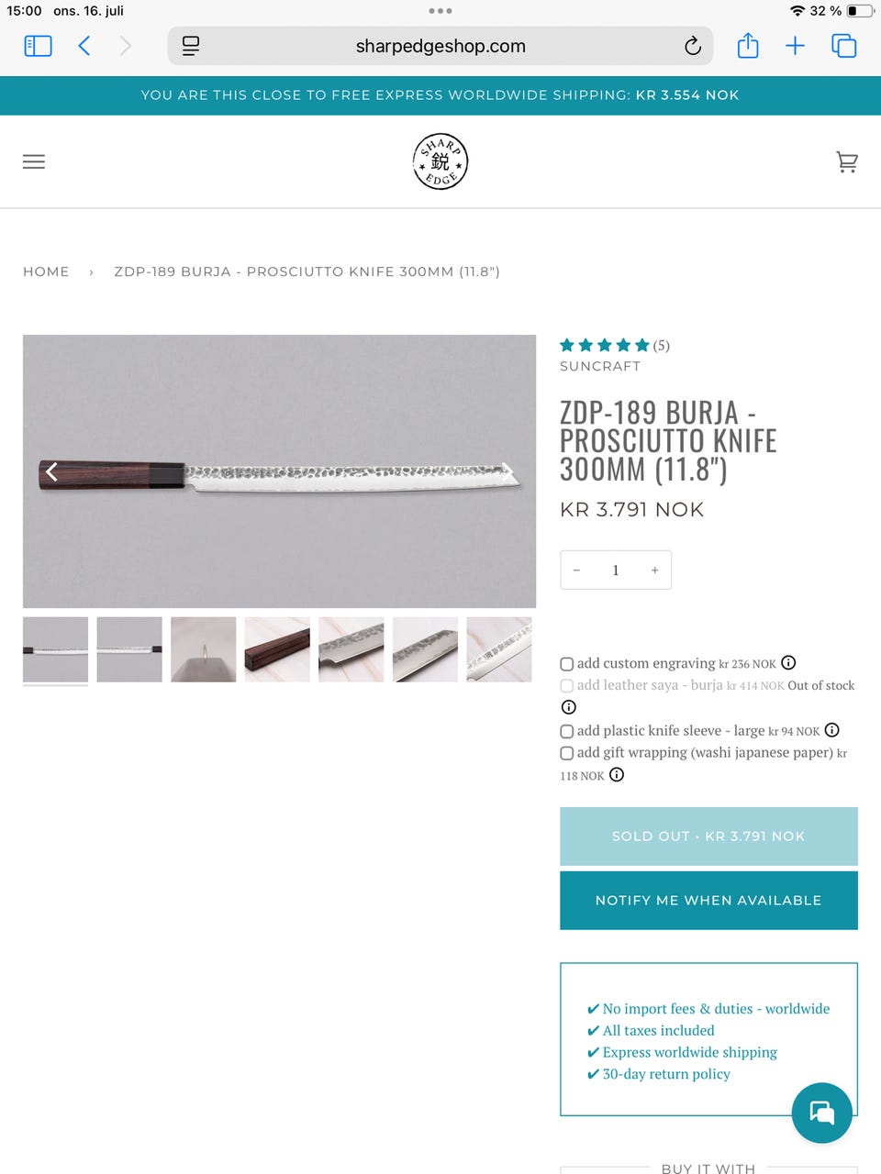The width and height of the screenshot is (881, 1174).
Task: Tick the add custom engraving checkbox
Action: point(567,664)
